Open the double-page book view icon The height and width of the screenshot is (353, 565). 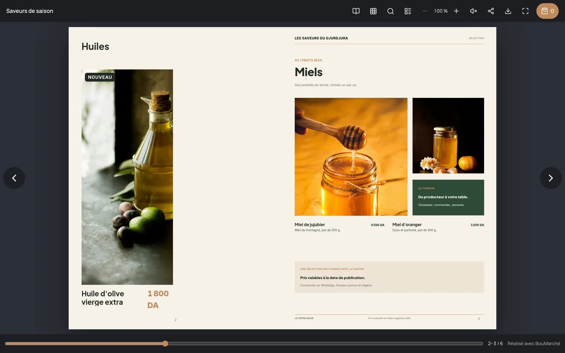(356, 11)
